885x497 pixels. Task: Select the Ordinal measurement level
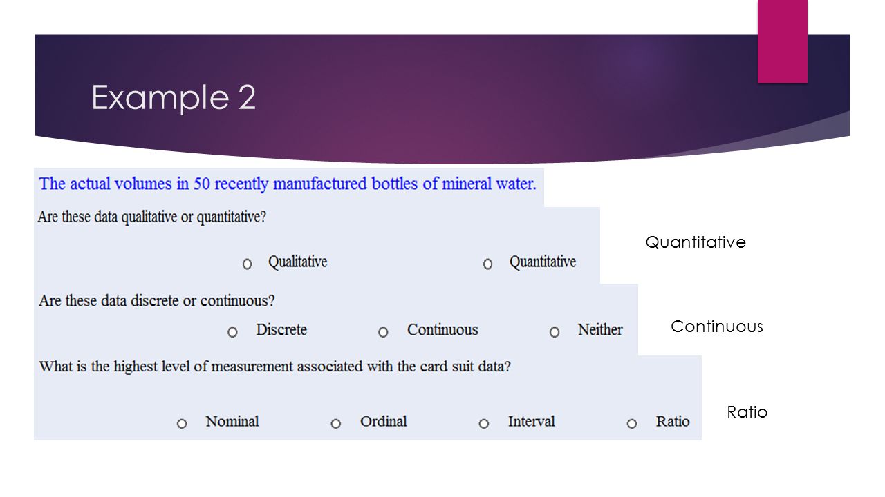336,423
